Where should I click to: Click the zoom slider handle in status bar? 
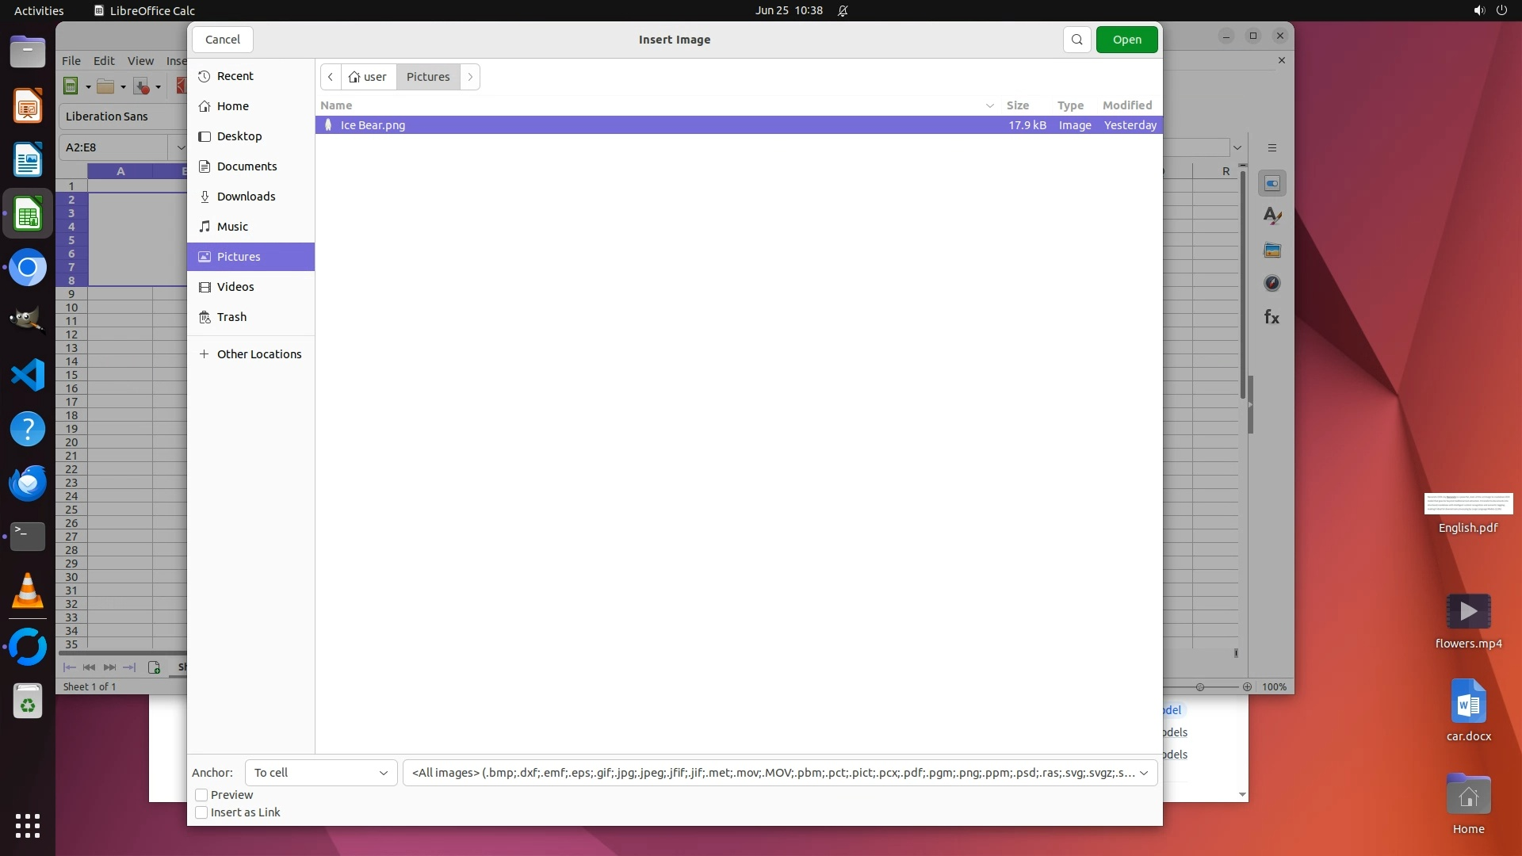(1200, 687)
